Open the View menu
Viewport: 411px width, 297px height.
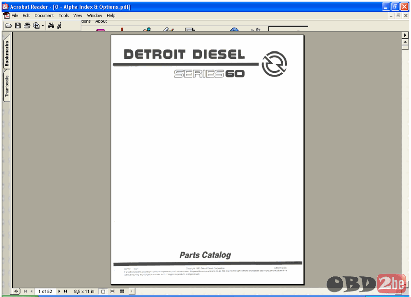(x=78, y=16)
